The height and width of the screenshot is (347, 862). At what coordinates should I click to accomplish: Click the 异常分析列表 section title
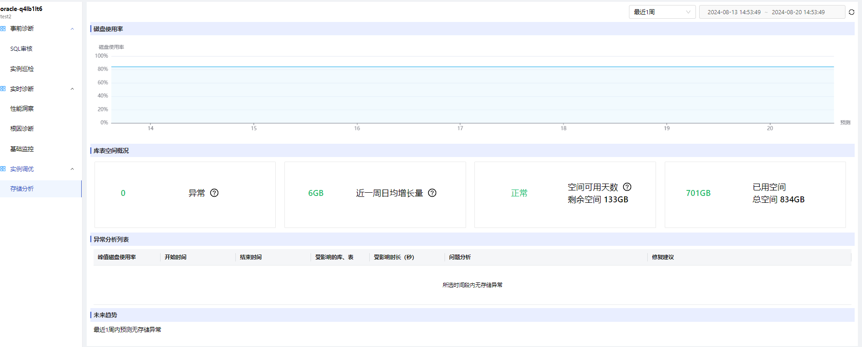(x=111, y=239)
